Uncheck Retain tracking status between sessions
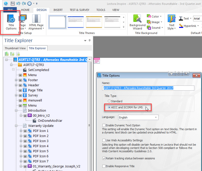This screenshot has height=171, width=202. 104,158
